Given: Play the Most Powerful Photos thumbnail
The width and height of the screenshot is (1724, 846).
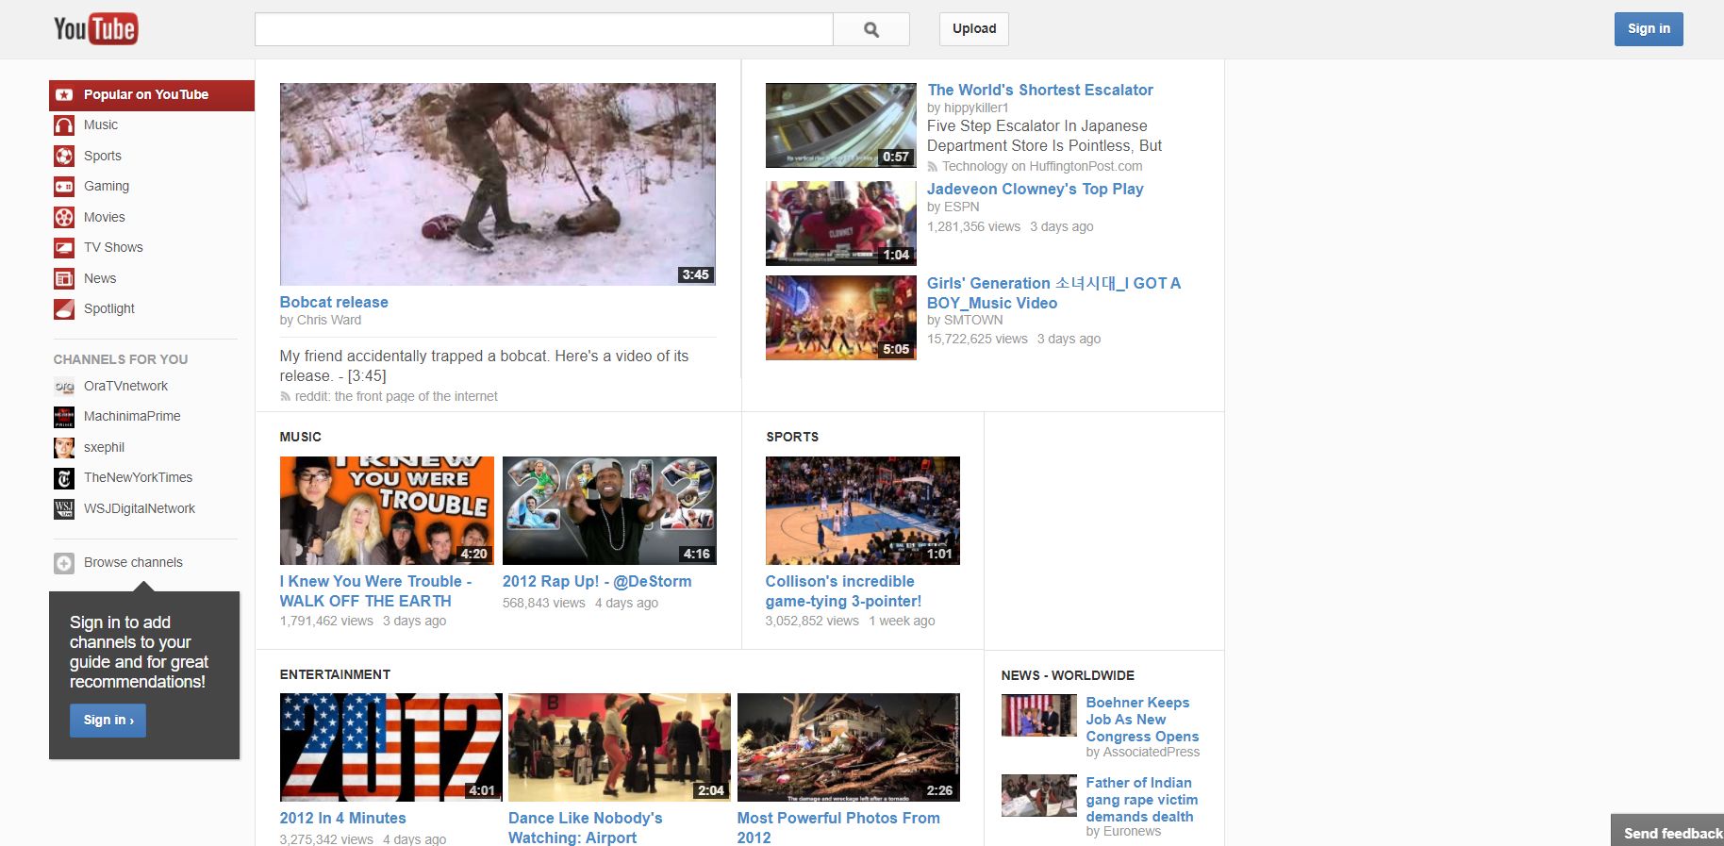Looking at the screenshot, I should (849, 748).
